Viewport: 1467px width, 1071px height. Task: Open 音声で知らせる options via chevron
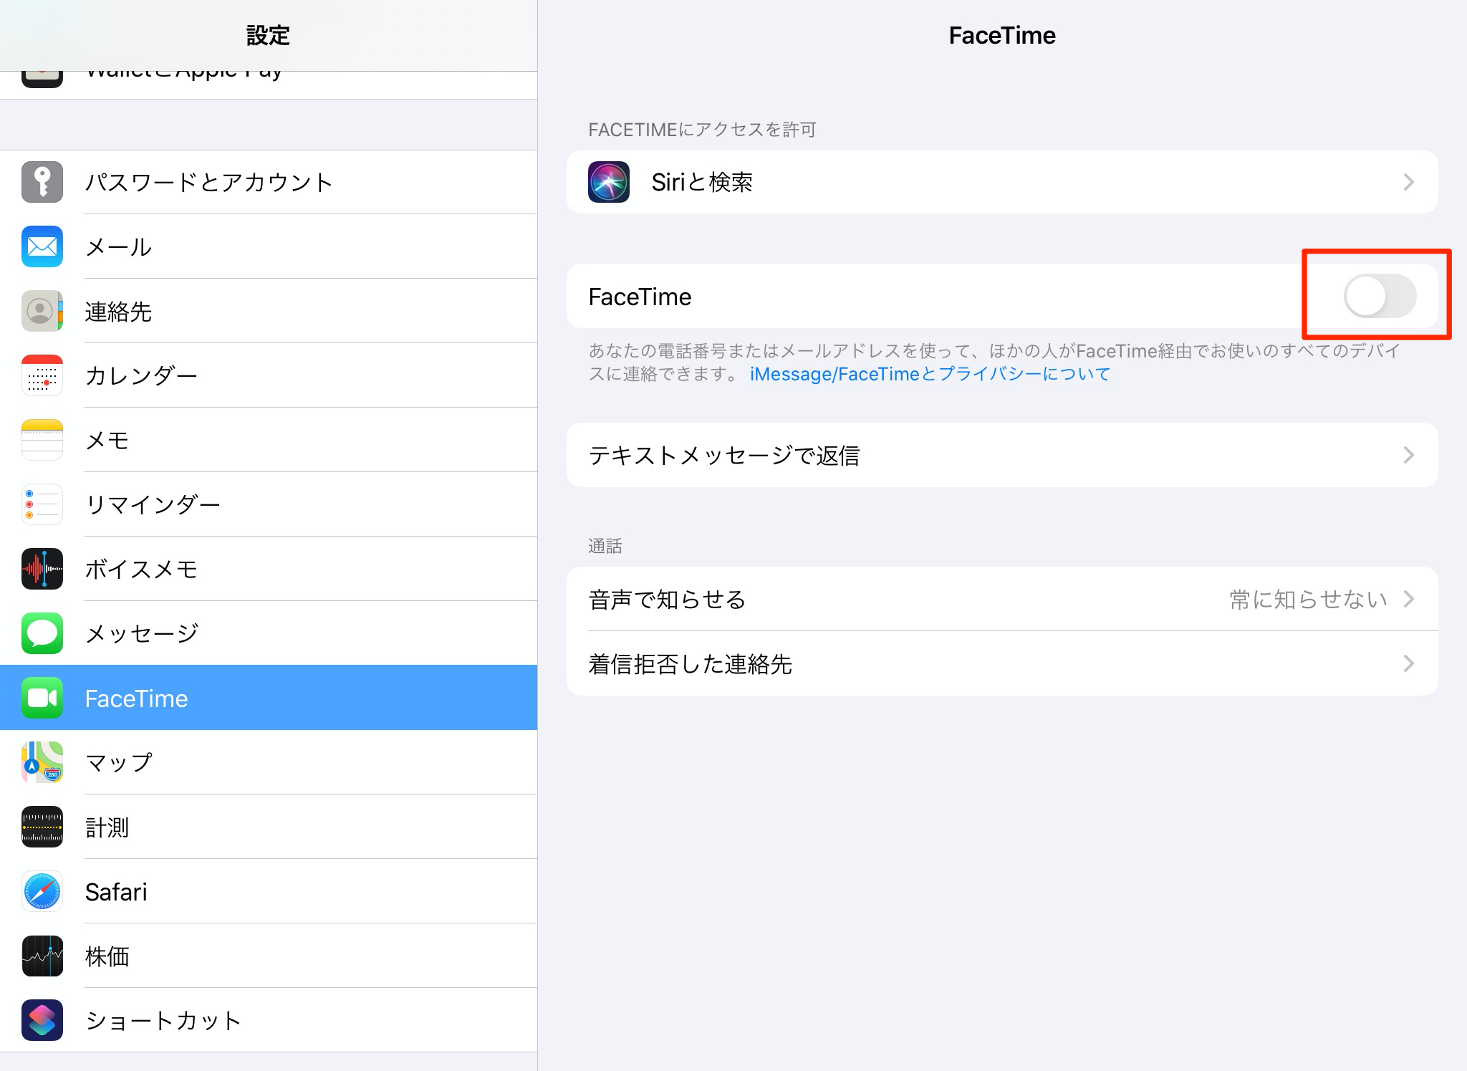coord(1408,599)
